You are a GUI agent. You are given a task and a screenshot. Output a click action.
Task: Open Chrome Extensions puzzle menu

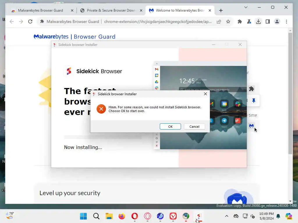coord(240,21)
